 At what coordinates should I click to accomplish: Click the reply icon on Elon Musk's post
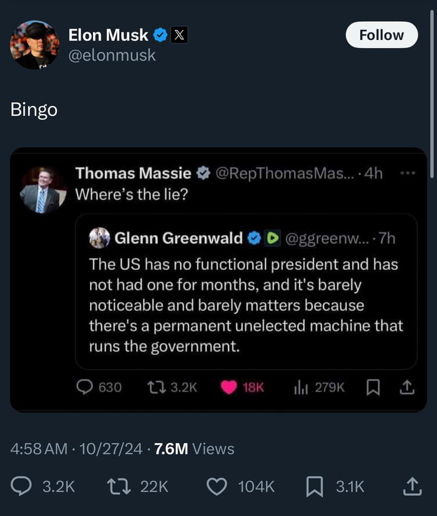point(21,487)
